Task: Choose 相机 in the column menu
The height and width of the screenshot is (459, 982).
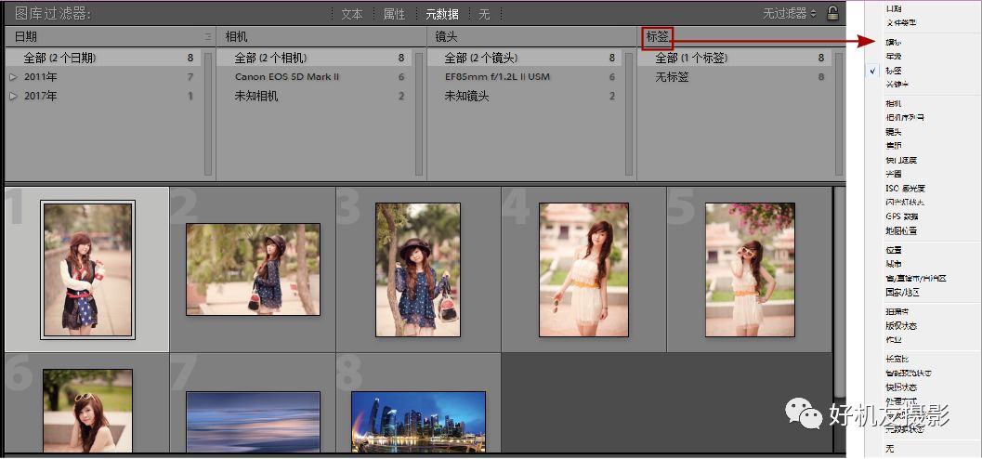Action: 894,103
